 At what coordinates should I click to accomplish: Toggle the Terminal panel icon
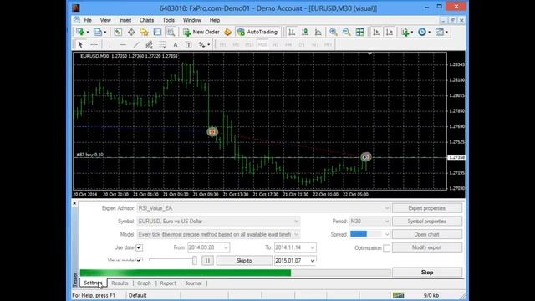click(x=157, y=32)
